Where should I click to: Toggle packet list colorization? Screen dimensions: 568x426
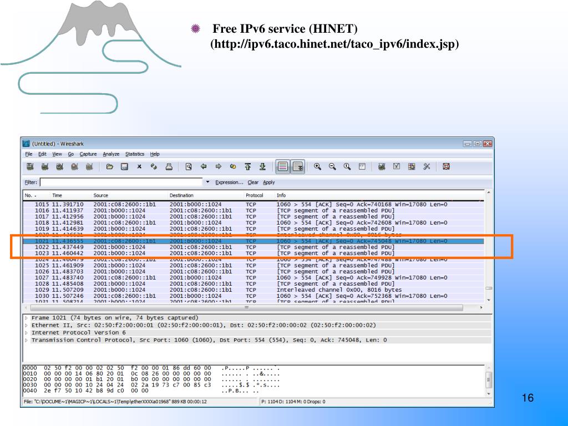282,166
